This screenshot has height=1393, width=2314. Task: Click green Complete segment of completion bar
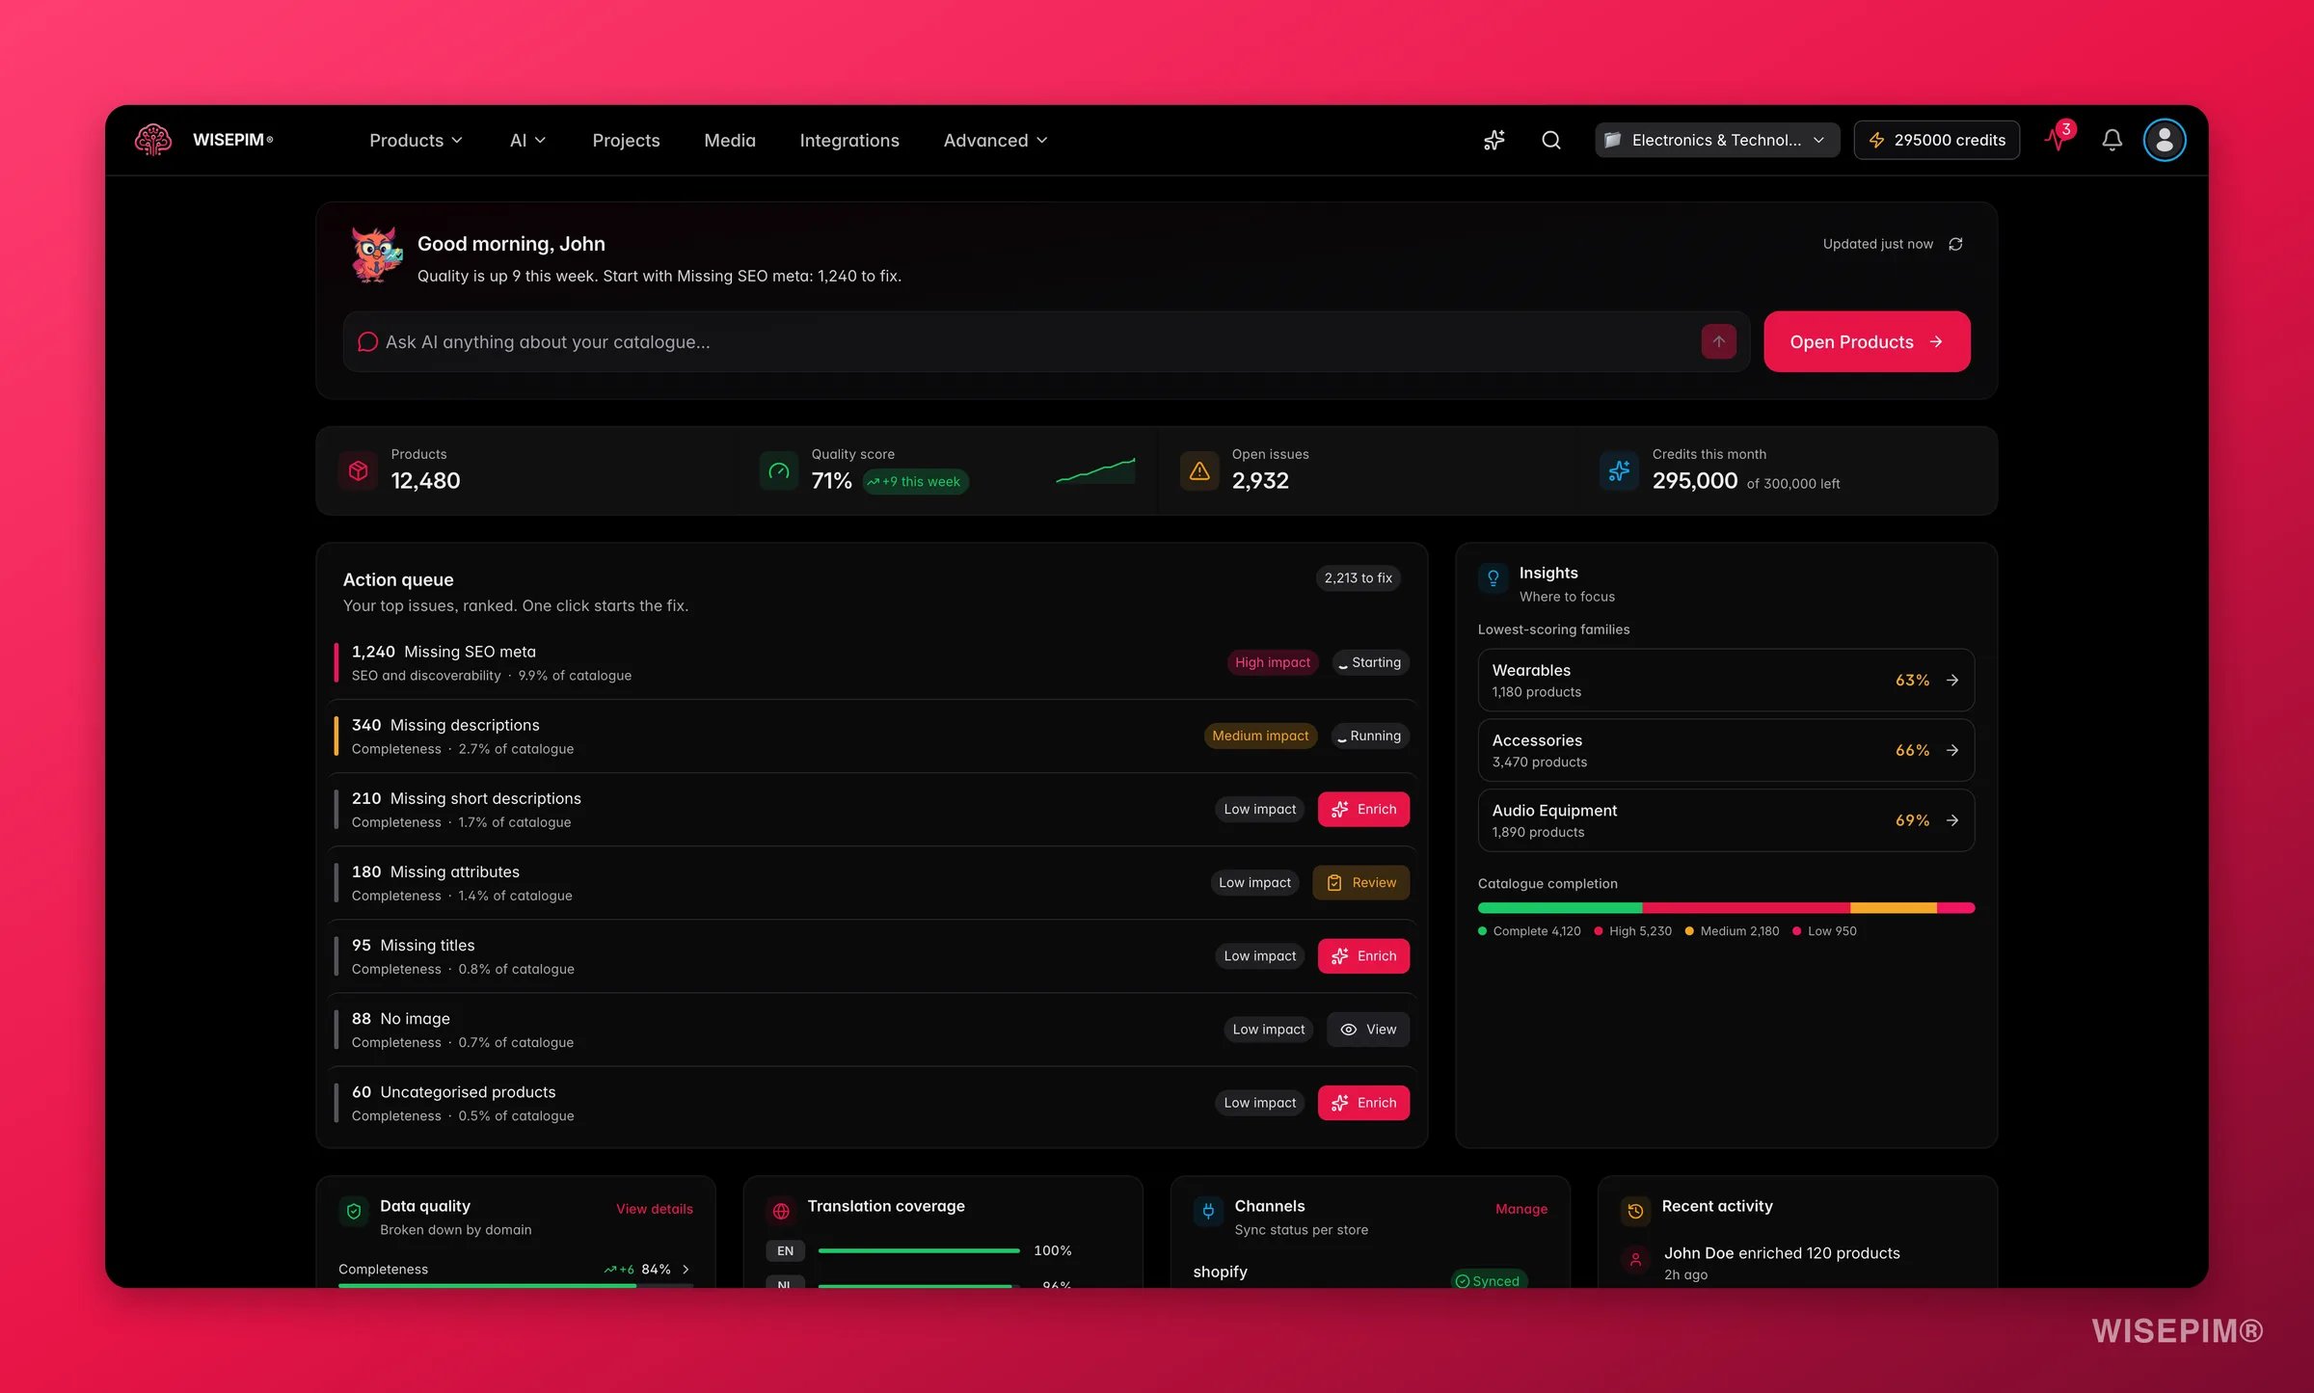point(1560,907)
